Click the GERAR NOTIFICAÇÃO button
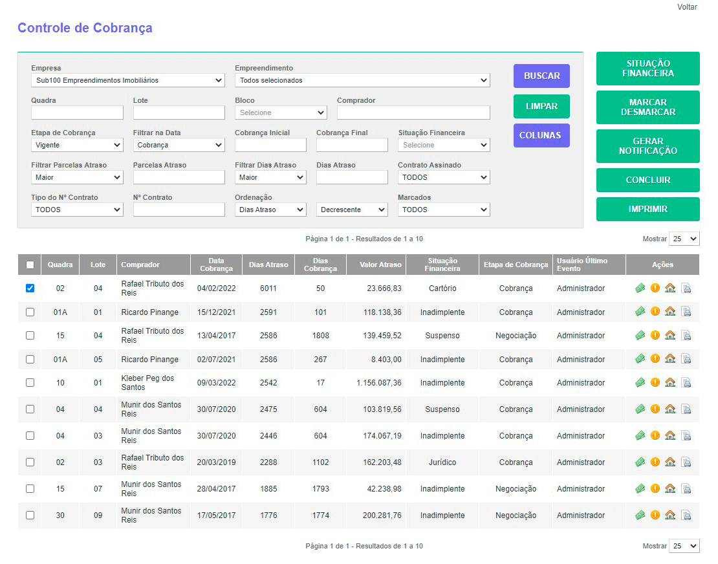The height and width of the screenshot is (564, 718). pos(647,146)
